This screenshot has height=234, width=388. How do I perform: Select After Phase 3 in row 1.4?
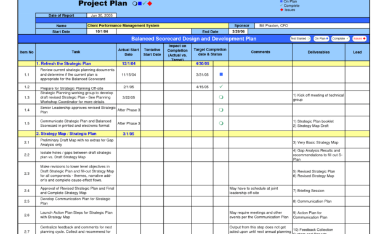(x=129, y=110)
